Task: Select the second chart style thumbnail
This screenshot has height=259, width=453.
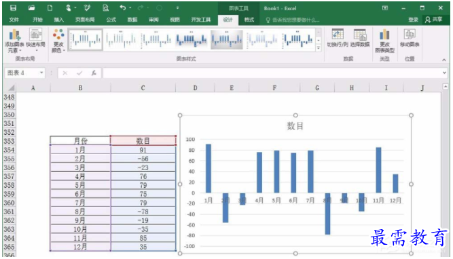Action: [121, 40]
